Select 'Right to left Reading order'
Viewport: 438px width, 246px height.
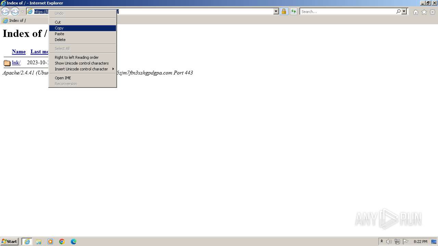coord(82,57)
